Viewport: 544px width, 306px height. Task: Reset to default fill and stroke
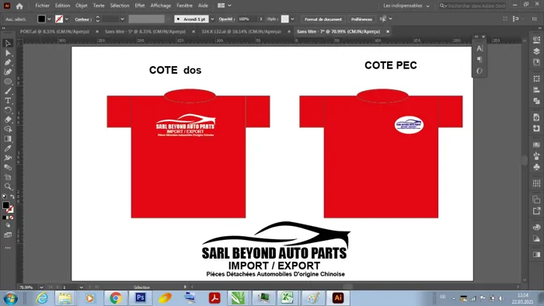[4, 196]
